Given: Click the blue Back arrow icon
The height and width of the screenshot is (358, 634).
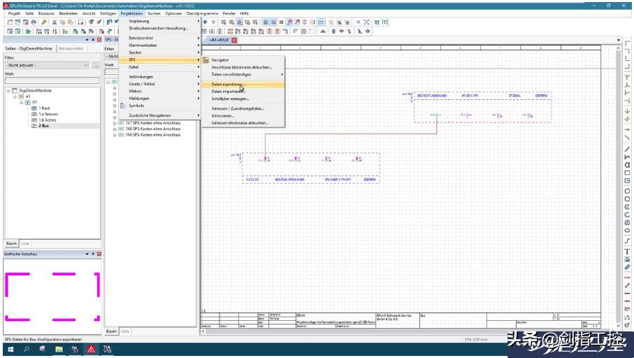Looking at the screenshot, I should click(x=206, y=22).
